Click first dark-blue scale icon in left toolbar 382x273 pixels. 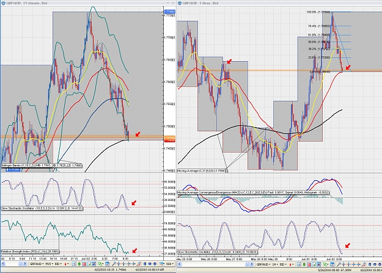pyautogui.click(x=145, y=264)
